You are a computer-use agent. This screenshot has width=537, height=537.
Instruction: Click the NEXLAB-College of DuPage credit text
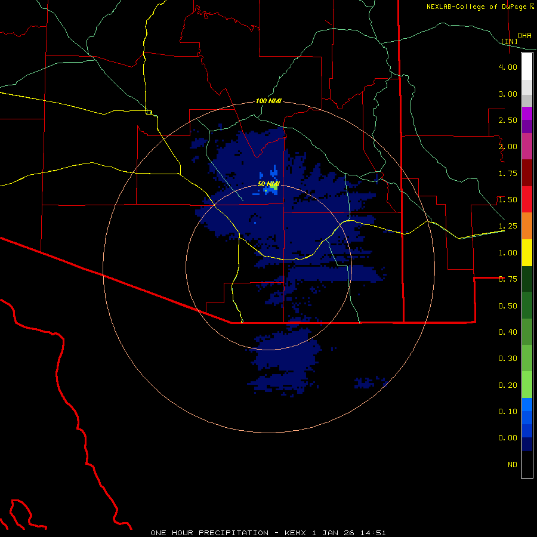point(477,7)
